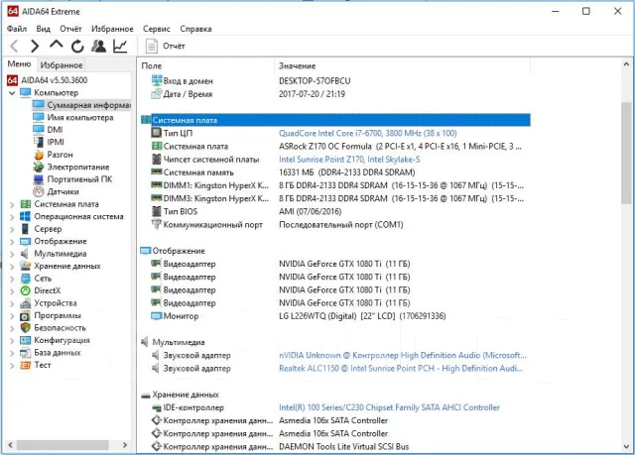The height and width of the screenshot is (455, 635).
Task: Open the Справка menu
Action: pyautogui.click(x=195, y=29)
